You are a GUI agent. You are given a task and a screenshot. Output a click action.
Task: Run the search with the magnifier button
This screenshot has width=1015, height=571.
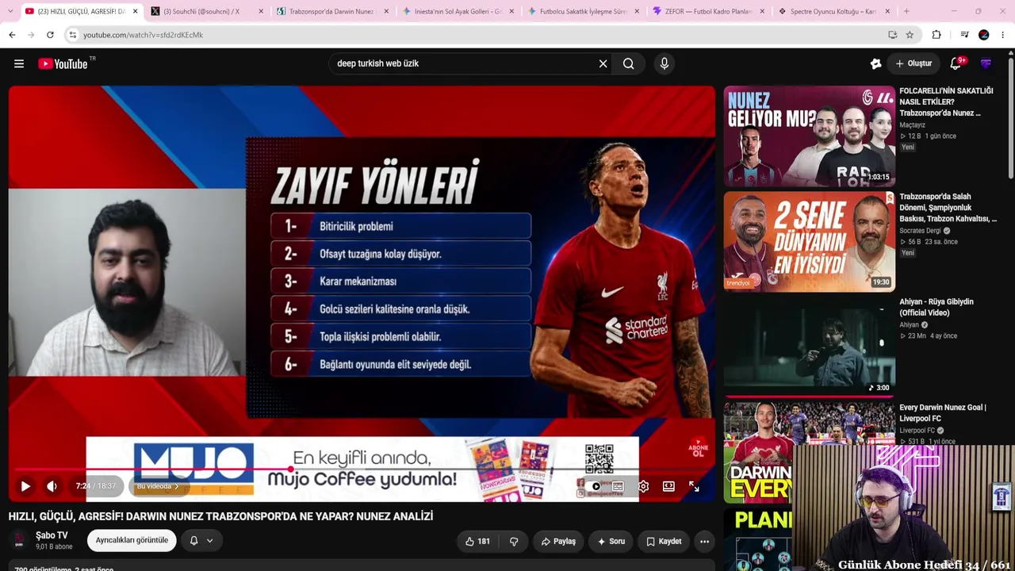tap(629, 63)
